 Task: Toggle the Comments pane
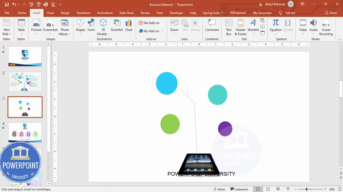click(239, 189)
